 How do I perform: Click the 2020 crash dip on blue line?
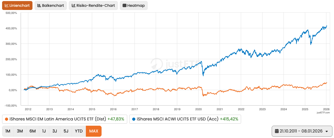point(203,75)
